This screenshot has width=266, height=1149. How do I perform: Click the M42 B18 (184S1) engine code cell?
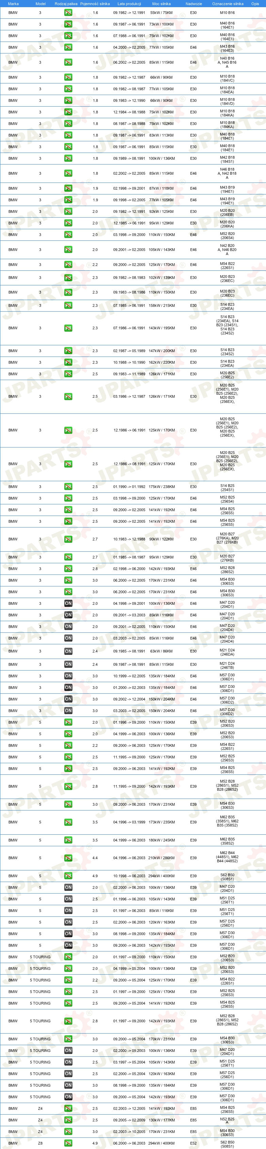[227, 159]
